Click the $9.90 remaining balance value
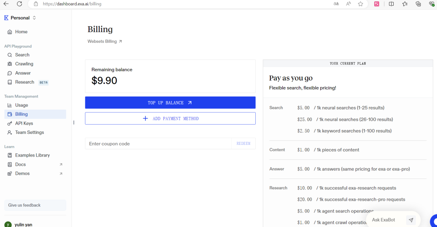The height and width of the screenshot is (227, 437). point(104,81)
